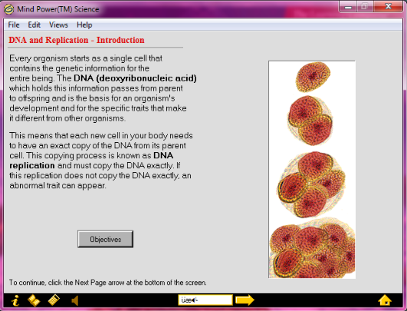Minimize the Mind Power Science window
The height and width of the screenshot is (311, 407).
348,7
